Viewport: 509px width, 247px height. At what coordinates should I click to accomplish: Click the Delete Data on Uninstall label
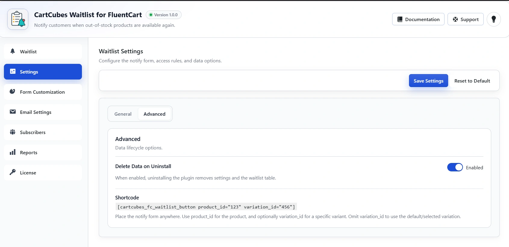143,166
